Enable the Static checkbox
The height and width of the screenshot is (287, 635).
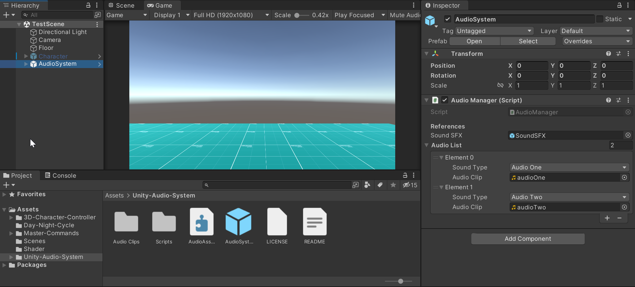pyautogui.click(x=600, y=19)
